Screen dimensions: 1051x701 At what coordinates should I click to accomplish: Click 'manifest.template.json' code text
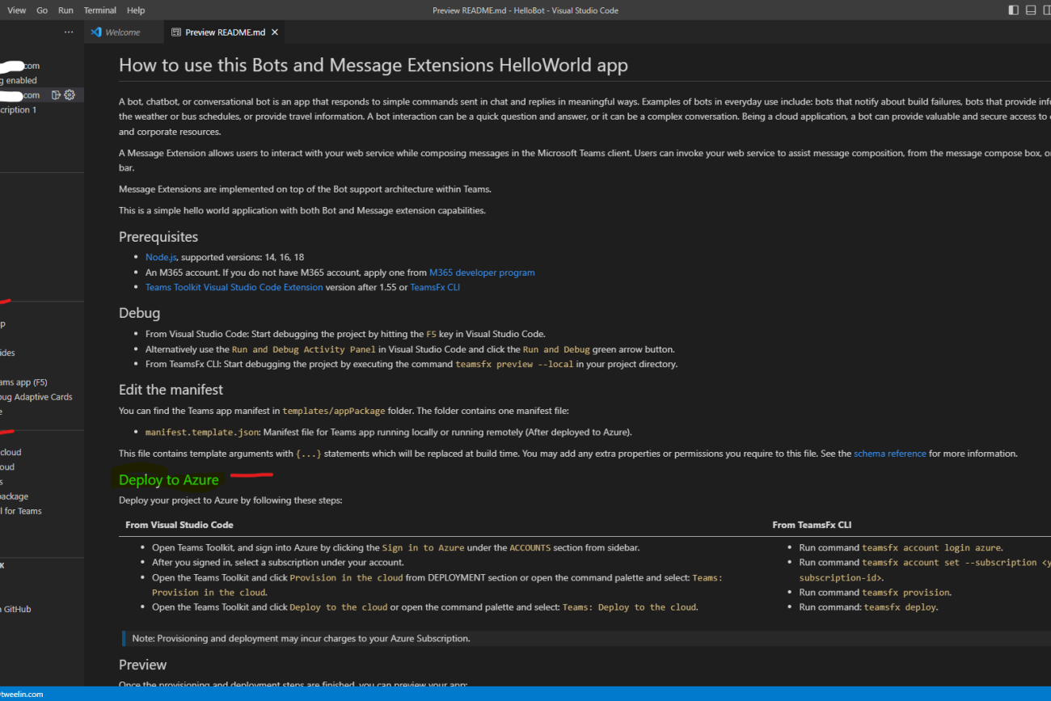202,432
